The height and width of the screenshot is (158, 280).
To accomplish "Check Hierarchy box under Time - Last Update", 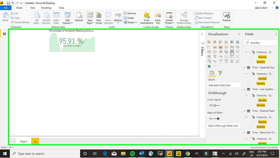I will pos(250,95).
